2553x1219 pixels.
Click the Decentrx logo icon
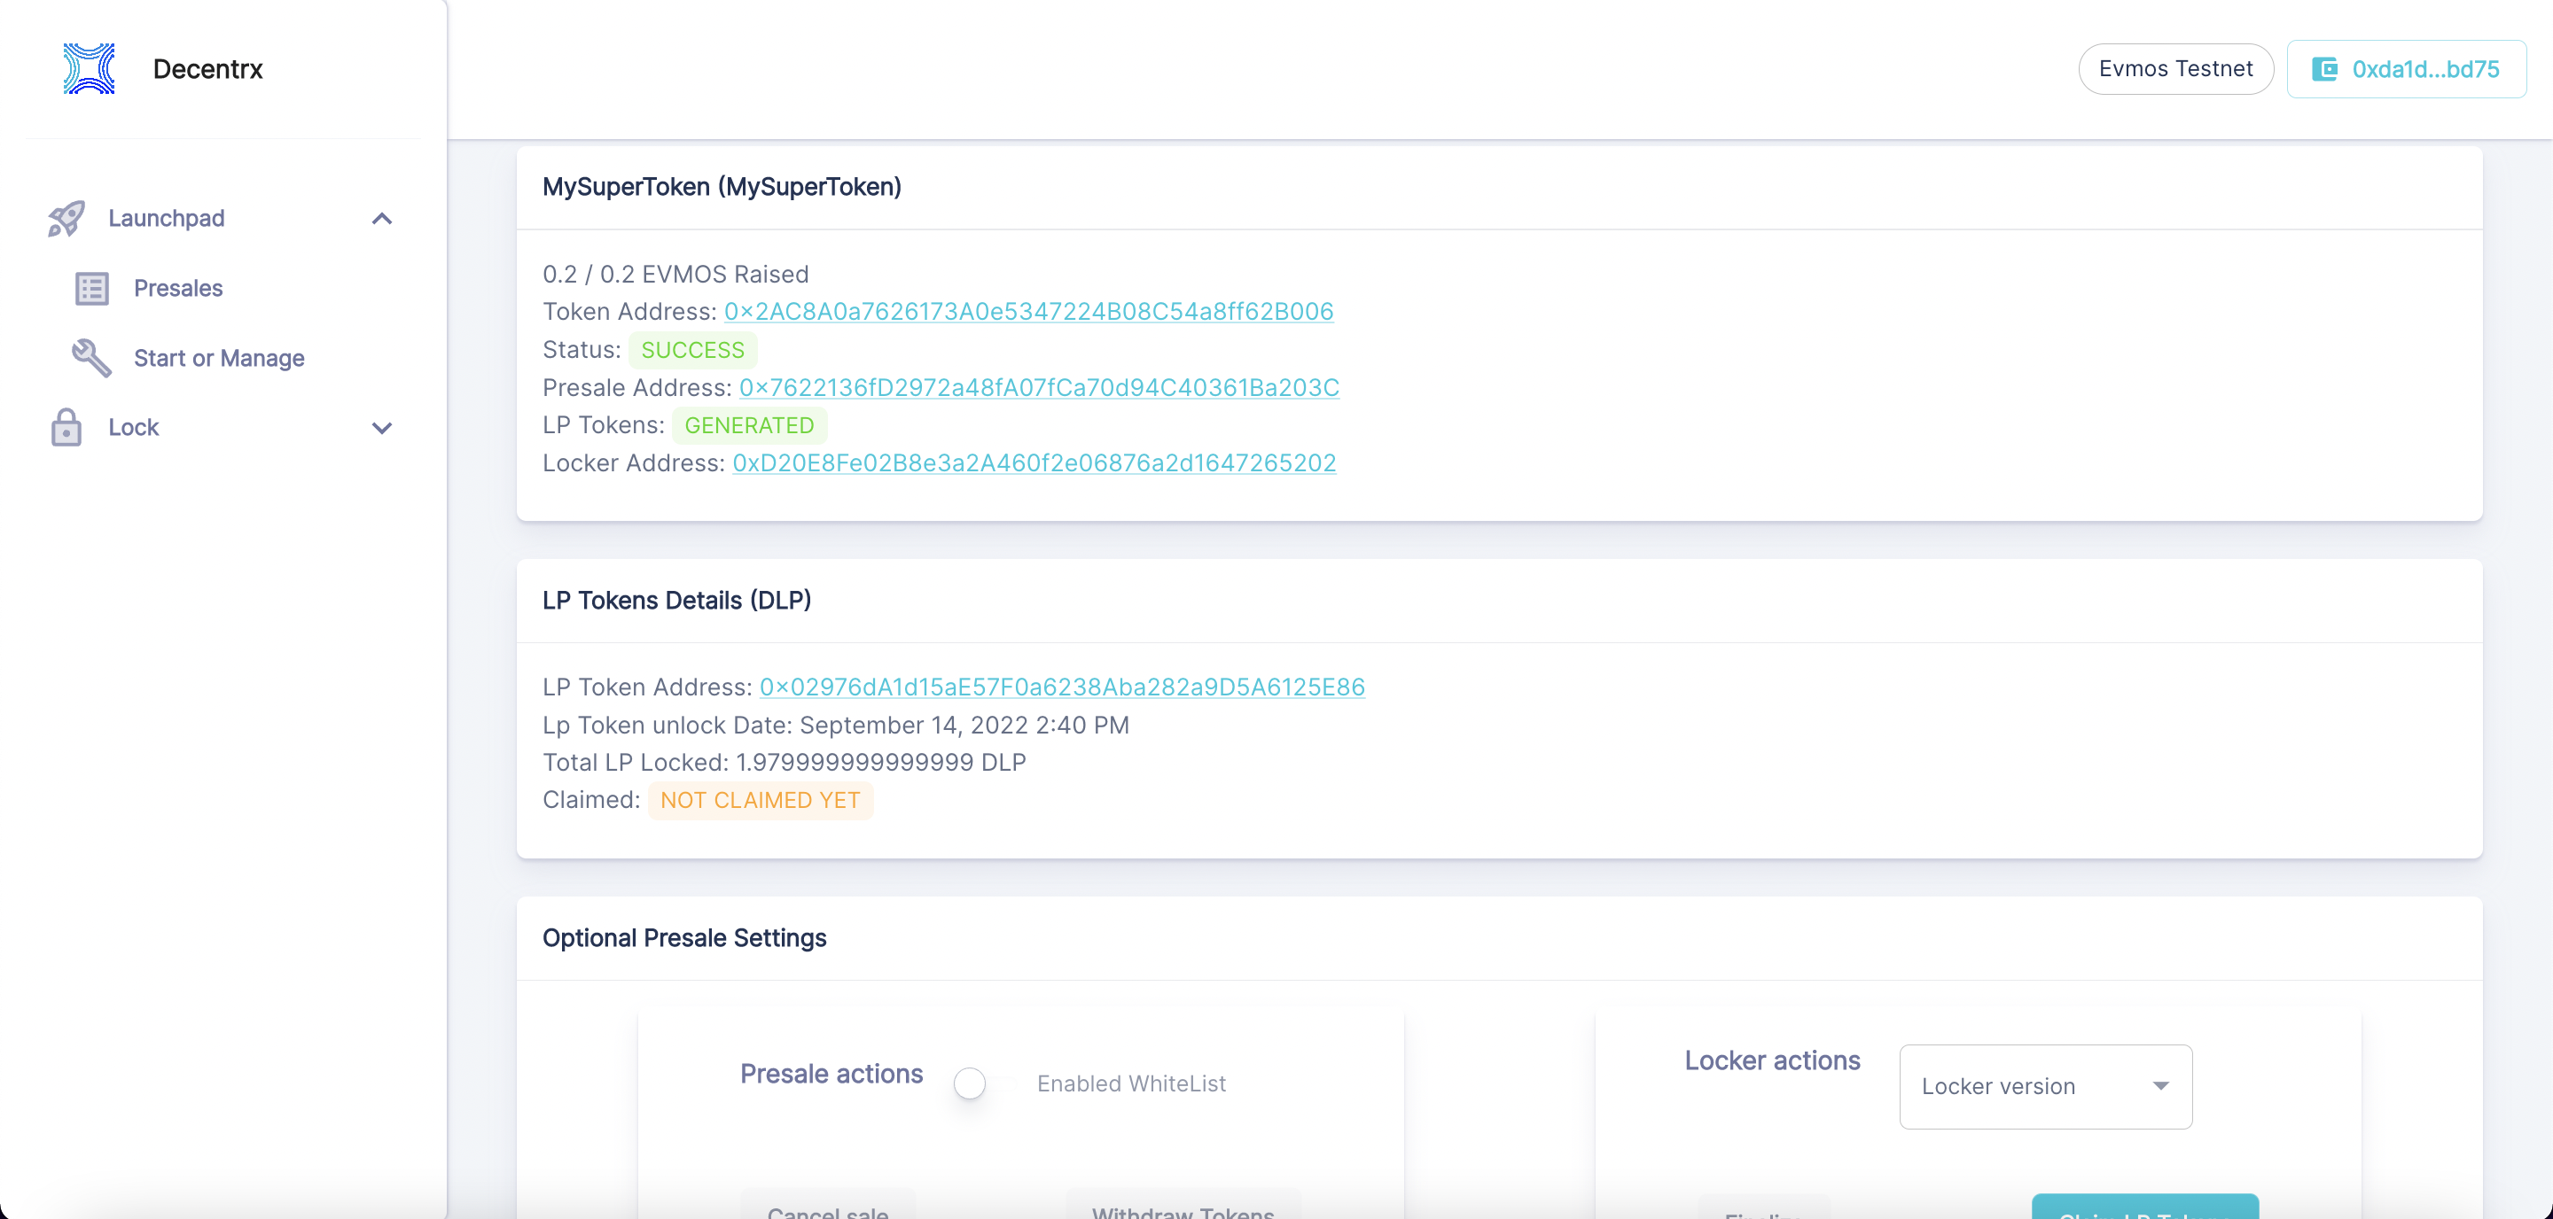pyautogui.click(x=90, y=68)
